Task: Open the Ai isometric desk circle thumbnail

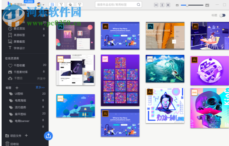Action: point(210,71)
